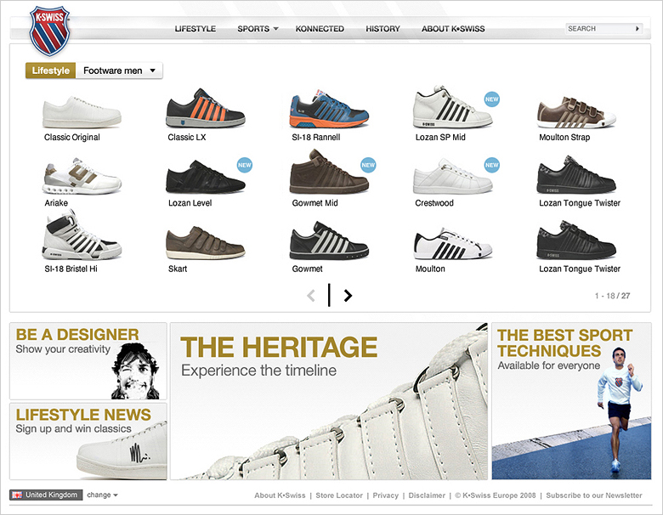This screenshot has height=515, width=663.
Task: Submit search with the arrow icon
Action: click(637, 28)
